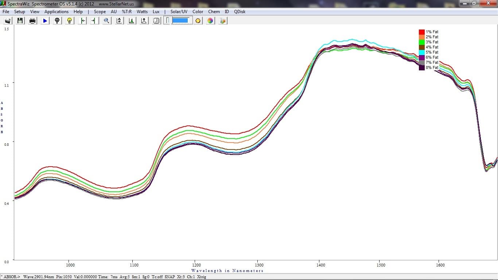The image size is (498, 280).
Task: Switch to AU absorbance mode
Action: coord(114,12)
